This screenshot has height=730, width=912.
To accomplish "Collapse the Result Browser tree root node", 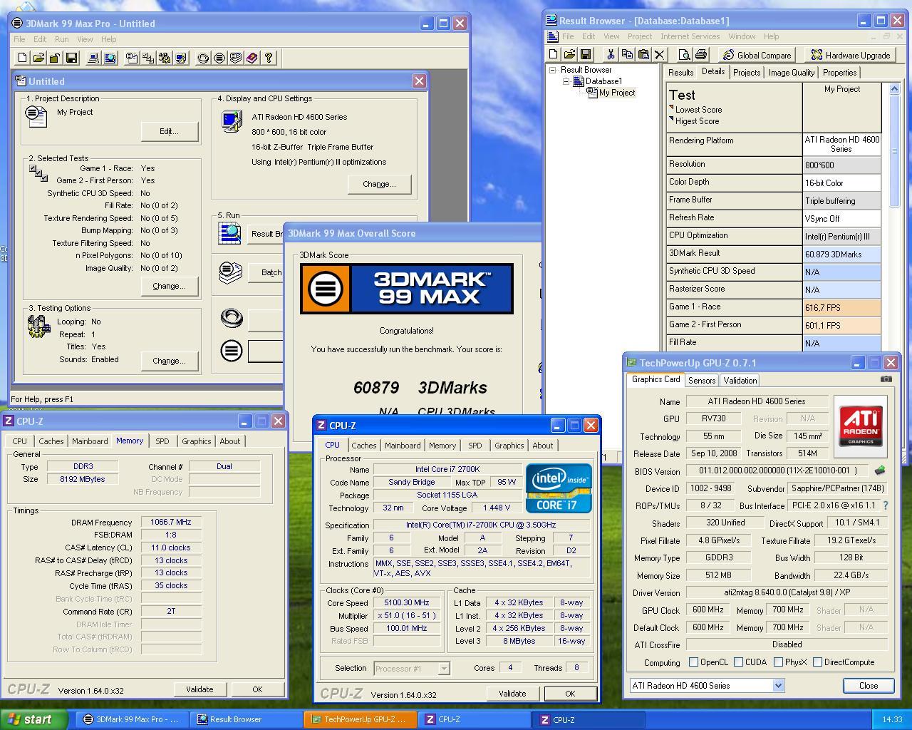I will click(552, 70).
